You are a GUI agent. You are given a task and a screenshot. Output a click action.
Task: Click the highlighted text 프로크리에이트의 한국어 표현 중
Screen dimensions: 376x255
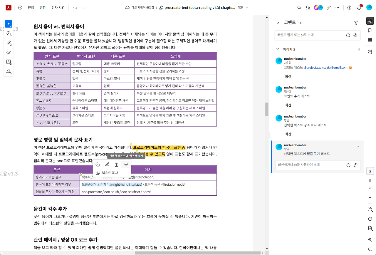[x=159, y=147]
